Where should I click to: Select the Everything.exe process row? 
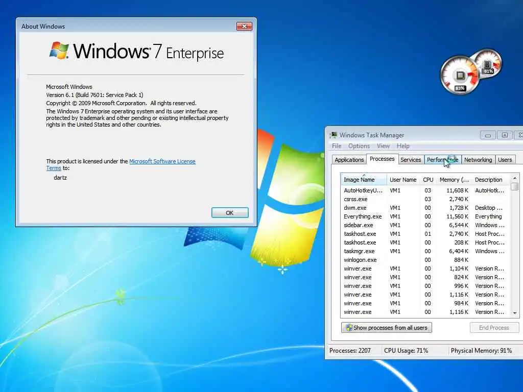click(x=425, y=216)
